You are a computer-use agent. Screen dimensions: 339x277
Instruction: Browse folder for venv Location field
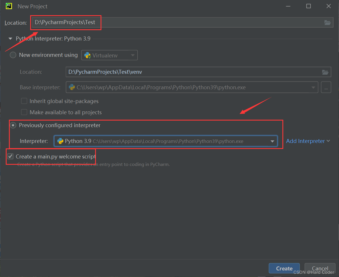tap(325, 72)
